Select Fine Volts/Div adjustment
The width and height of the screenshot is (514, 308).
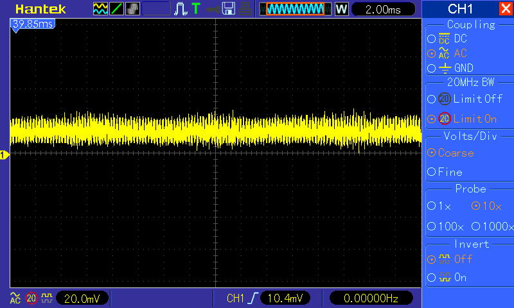[445, 172]
